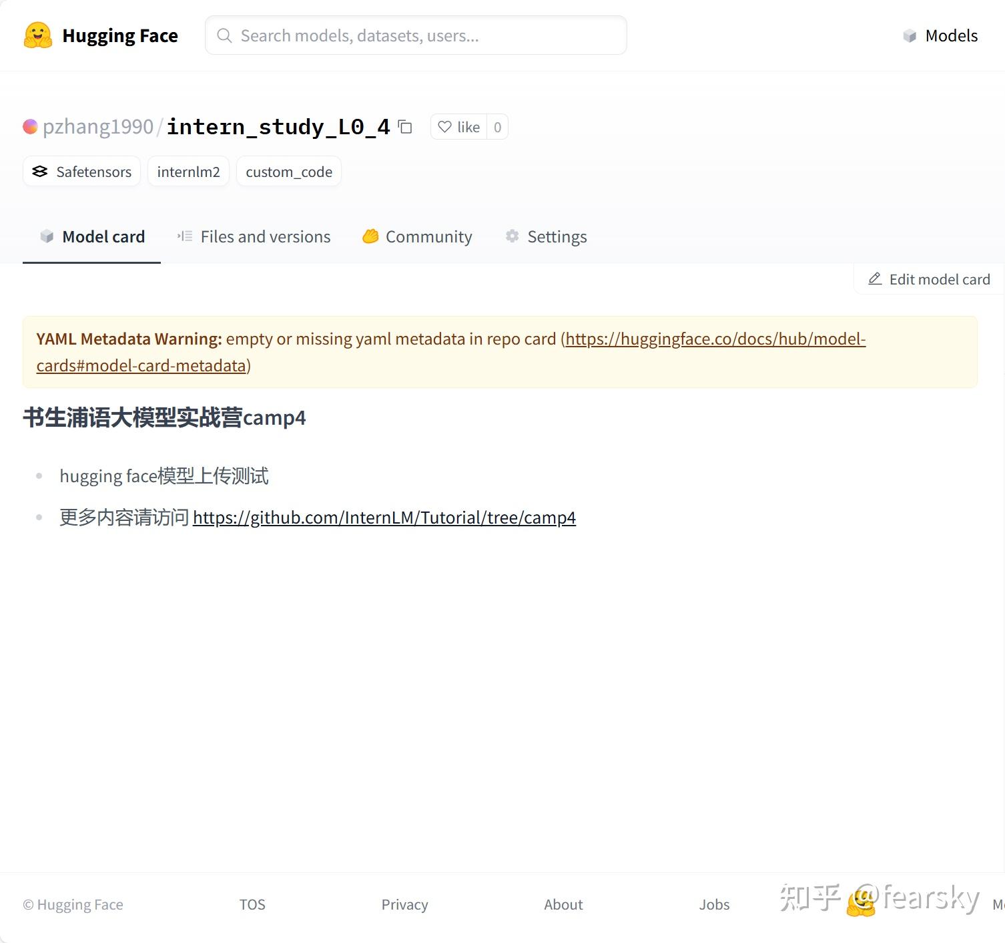
Task: Toggle the custom_code tag filter
Action: pos(289,172)
